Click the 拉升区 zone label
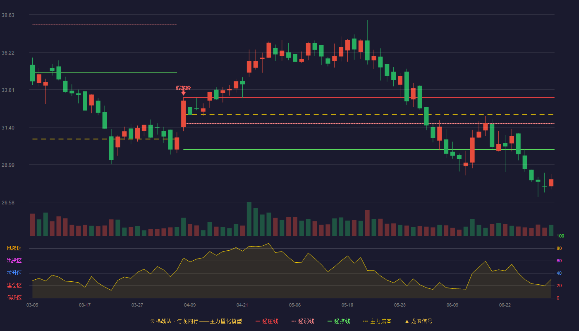Viewport: 579px width, 331px height. click(14, 273)
